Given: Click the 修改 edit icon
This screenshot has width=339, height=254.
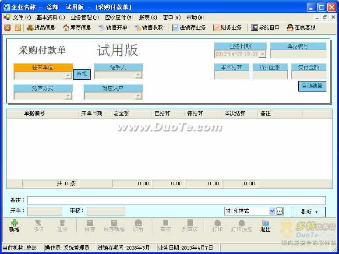Looking at the screenshot, I should tap(38, 226).
